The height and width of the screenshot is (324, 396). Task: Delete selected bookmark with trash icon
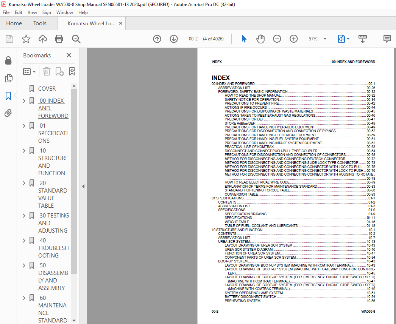[47, 71]
